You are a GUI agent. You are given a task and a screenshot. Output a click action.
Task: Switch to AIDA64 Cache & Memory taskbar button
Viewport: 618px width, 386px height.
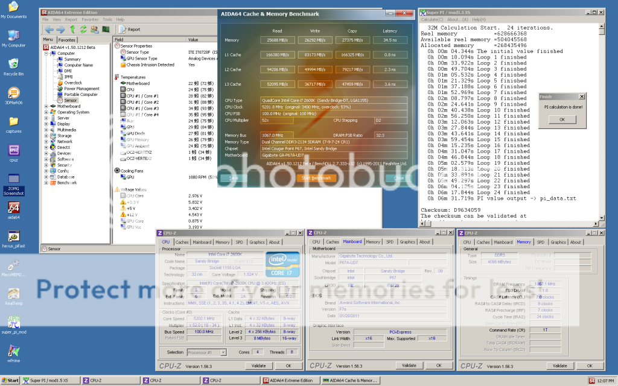tap(350, 381)
